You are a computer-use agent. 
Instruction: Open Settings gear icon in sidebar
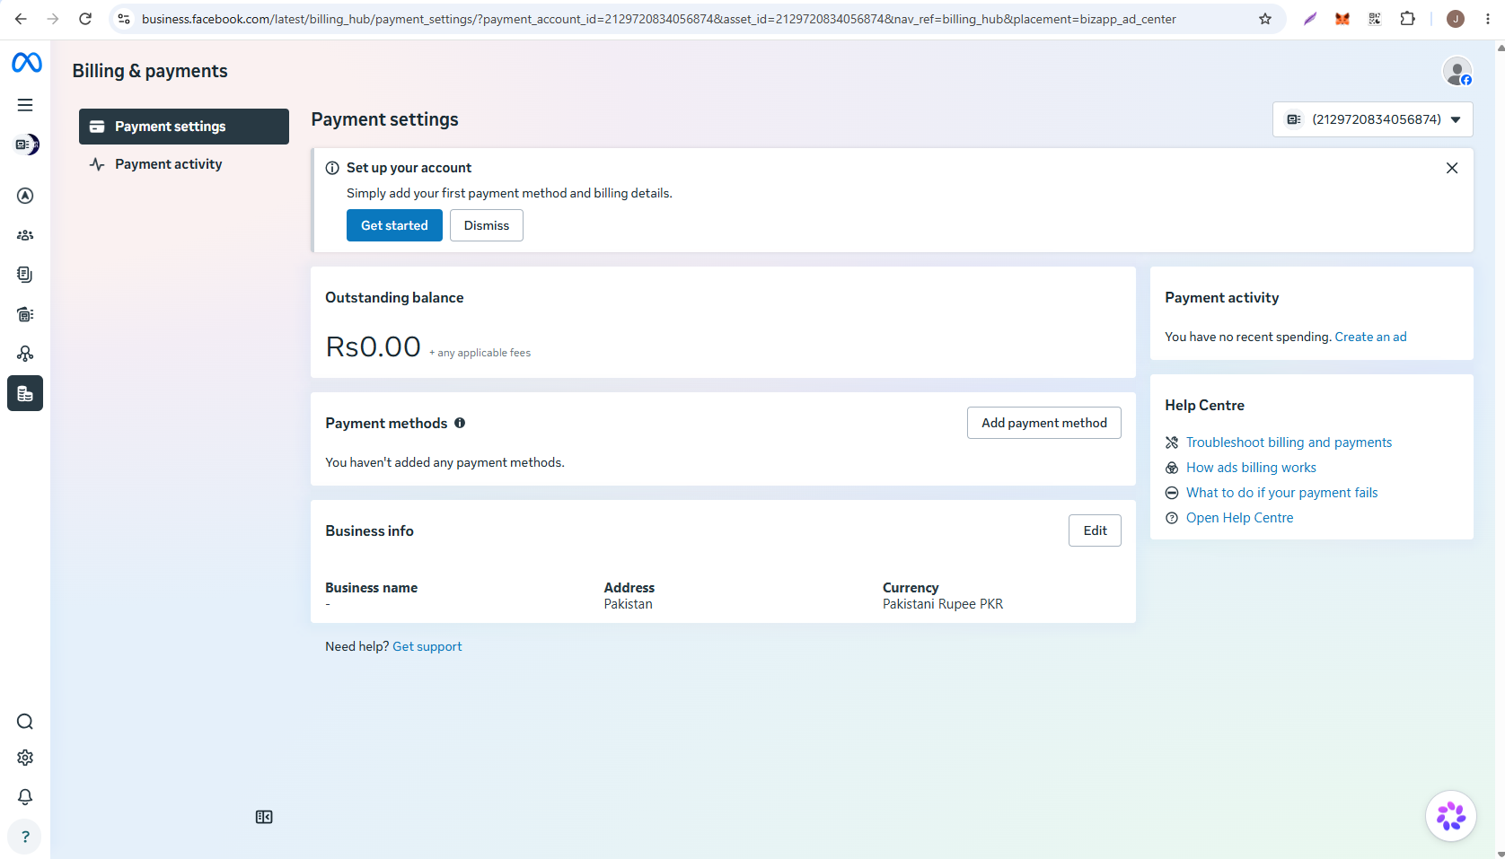(x=25, y=758)
